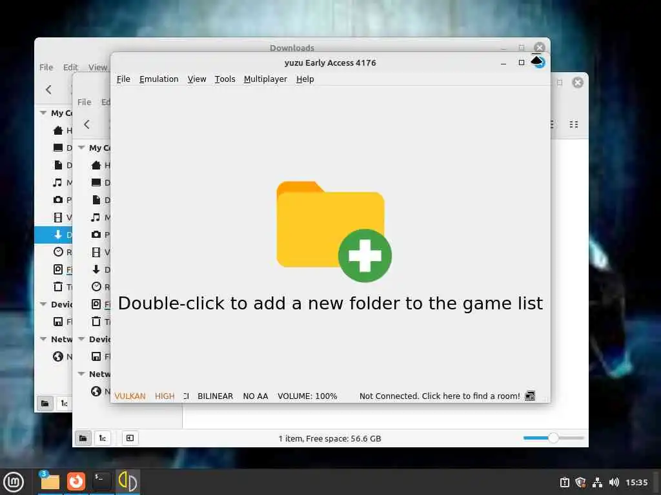Screen dimensions: 661x495
Task: Open Recent clock icon in Downloads window sidebar
Action: pyautogui.click(x=58, y=252)
